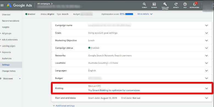This screenshot has height=107, width=214.
Task: Expand the Start and end dates chevron
Action: [207, 98]
